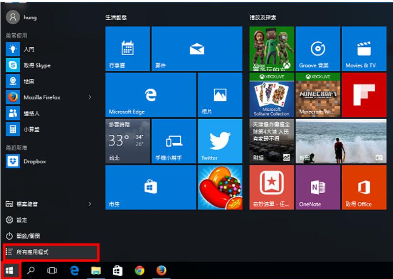
Task: Open Microsoft Solitaire Collection tile
Action: [x=272, y=95]
